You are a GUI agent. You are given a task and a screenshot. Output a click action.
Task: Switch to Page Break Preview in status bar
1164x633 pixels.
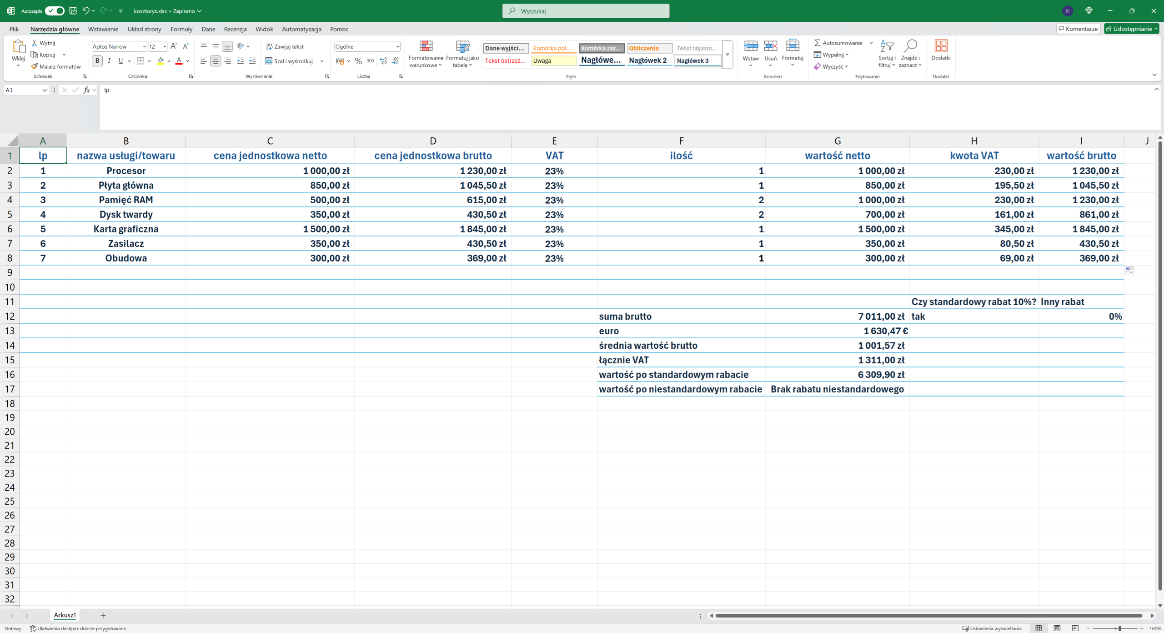[1075, 628]
